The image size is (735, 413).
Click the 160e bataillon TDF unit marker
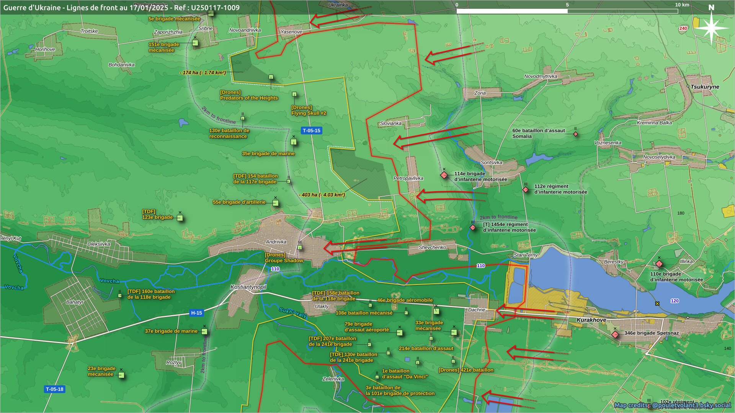[x=120, y=295]
